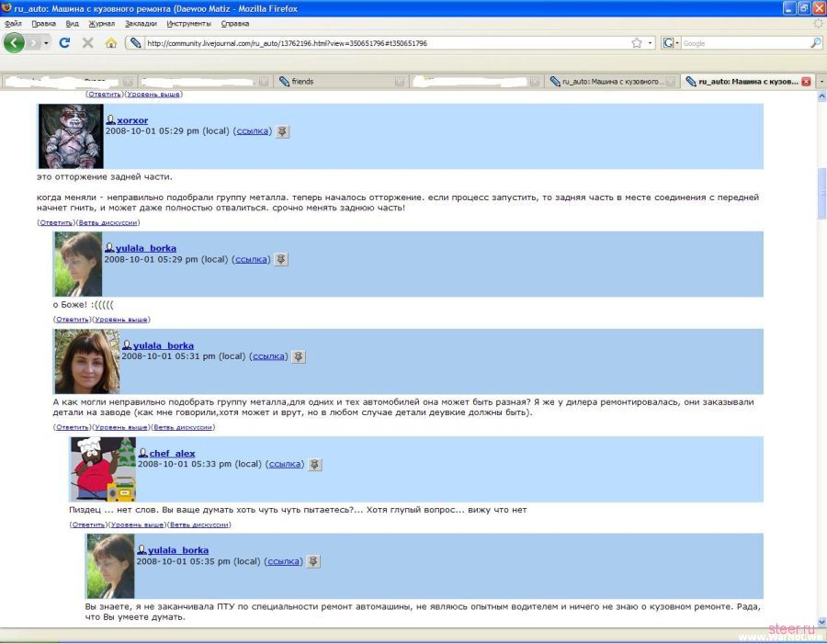Open ссылка of chef_alex comment
This screenshot has height=643, width=827.
pos(285,464)
